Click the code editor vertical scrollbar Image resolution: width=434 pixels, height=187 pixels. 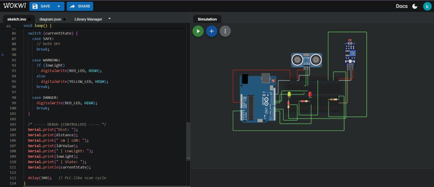point(188,141)
